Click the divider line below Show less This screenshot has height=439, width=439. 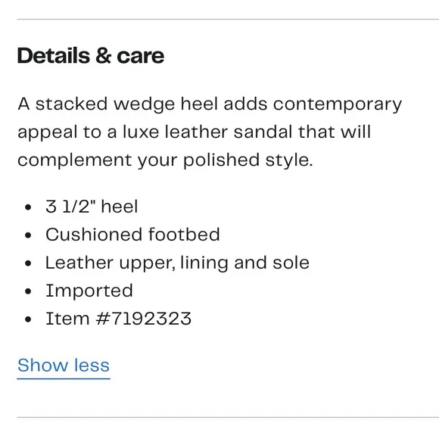(228, 417)
